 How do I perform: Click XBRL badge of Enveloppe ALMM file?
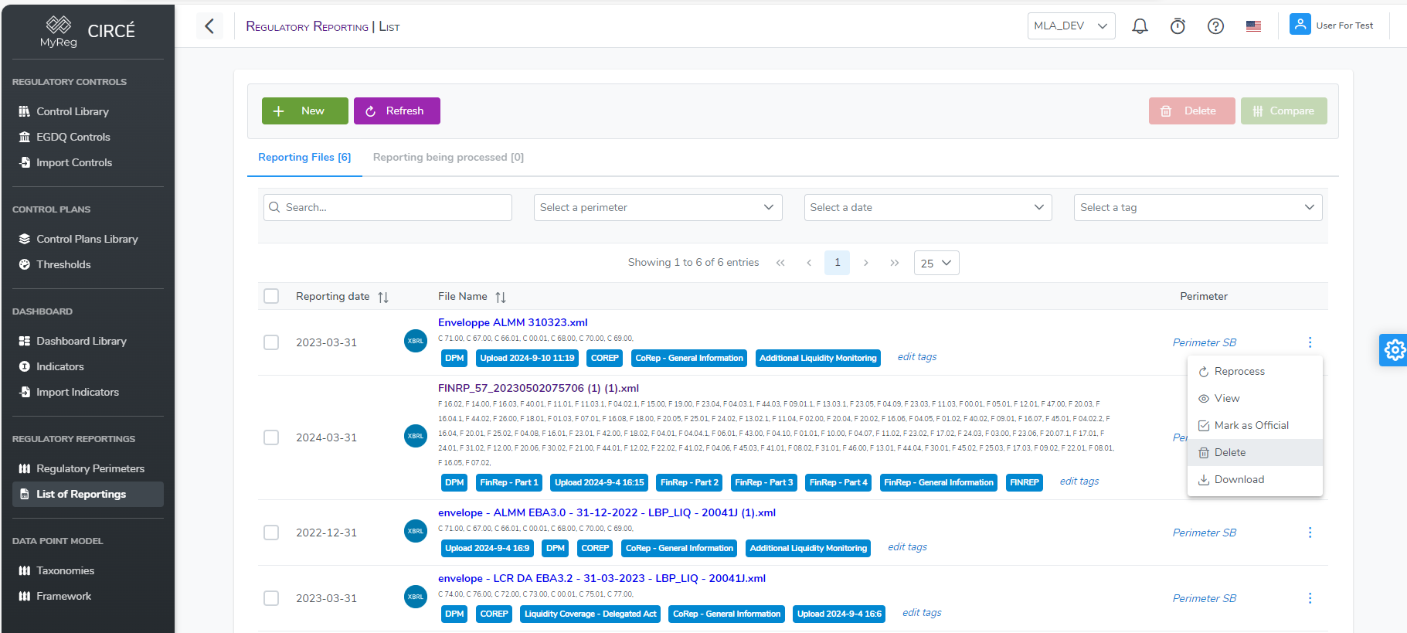[x=416, y=341]
